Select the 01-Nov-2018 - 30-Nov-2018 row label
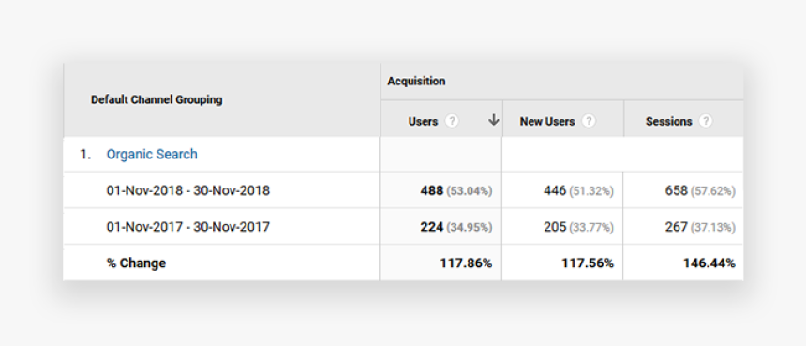The image size is (806, 346). (188, 190)
